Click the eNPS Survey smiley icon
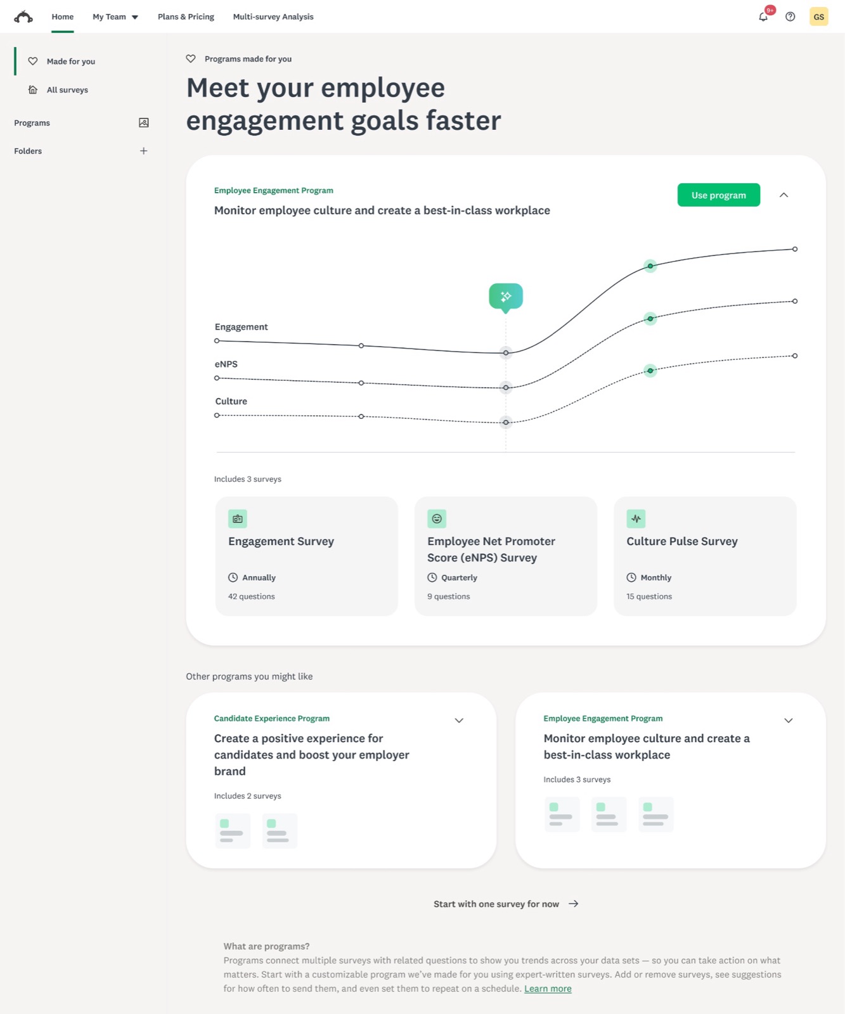The width and height of the screenshot is (845, 1014). [x=437, y=519]
